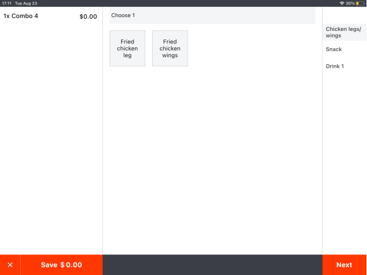367x275 pixels.
Task: Click the Choose 1 header bar
Action: coord(212,15)
